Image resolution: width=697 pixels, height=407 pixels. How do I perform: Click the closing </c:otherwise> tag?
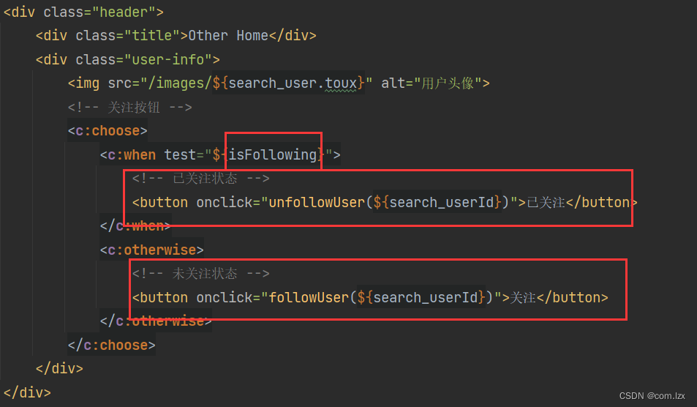[x=156, y=321]
